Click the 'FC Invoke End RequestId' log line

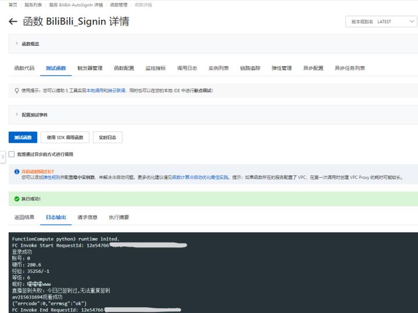(x=96, y=310)
